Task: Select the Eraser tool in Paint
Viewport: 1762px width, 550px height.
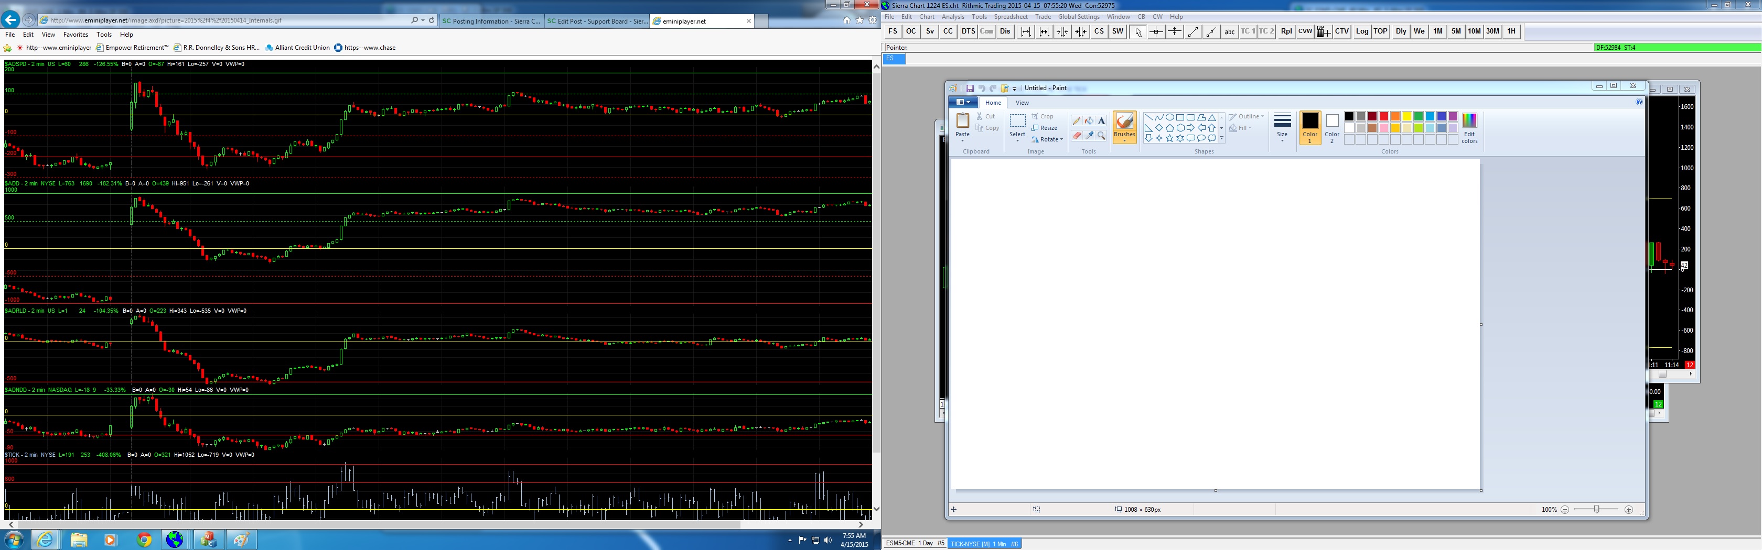Action: point(1077,135)
